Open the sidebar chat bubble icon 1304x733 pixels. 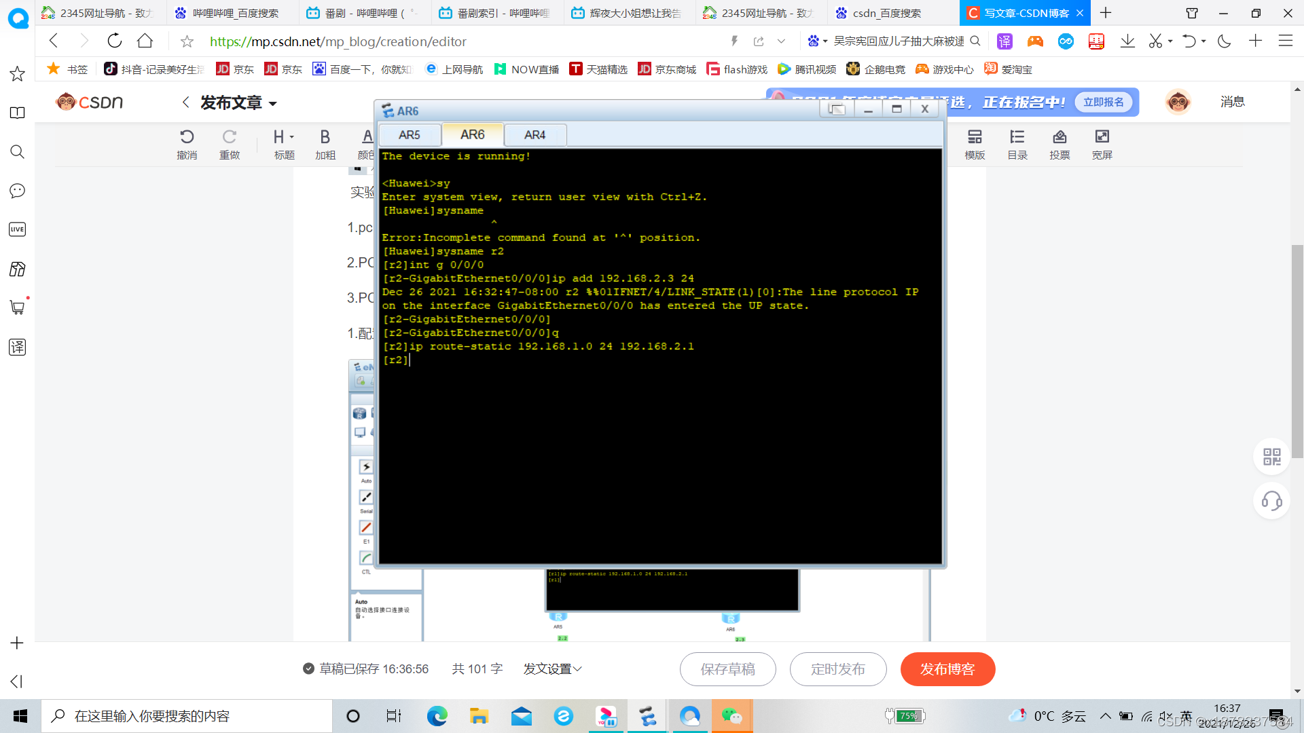click(x=17, y=191)
